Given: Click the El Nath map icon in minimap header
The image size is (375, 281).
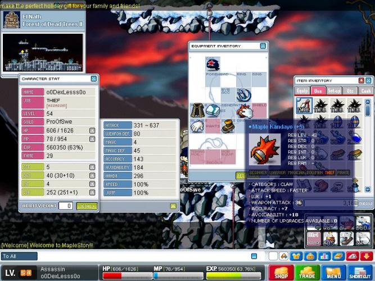Looking at the screenshot, I should pos(11,20).
